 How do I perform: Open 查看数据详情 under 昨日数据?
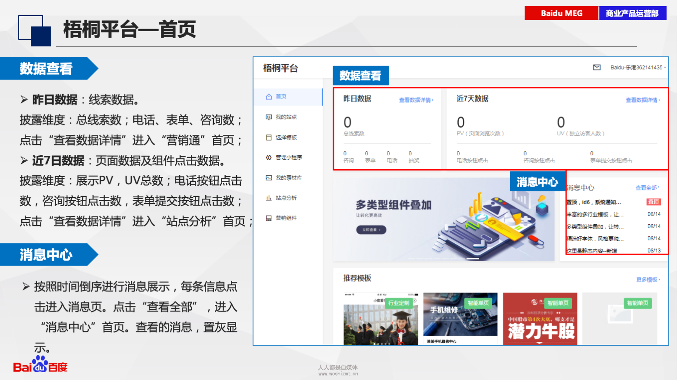[x=416, y=100]
